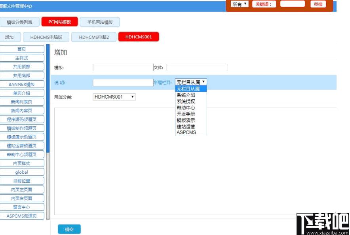Open 首页 in the left sidebar

(x=22, y=49)
